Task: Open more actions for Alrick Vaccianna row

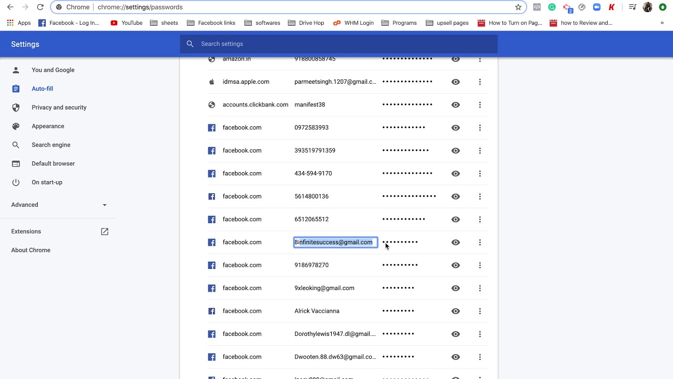Action: pos(480,311)
